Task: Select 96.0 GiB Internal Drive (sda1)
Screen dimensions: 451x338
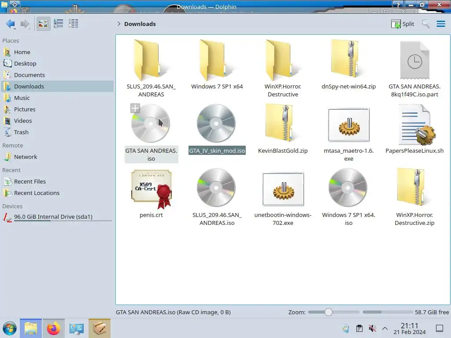Action: (x=57, y=217)
